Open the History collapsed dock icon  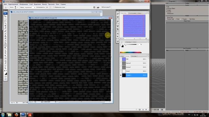[118, 14]
